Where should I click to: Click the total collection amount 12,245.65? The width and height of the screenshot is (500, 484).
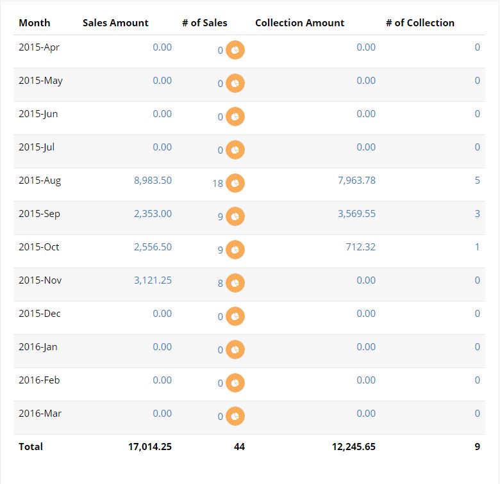tap(354, 447)
